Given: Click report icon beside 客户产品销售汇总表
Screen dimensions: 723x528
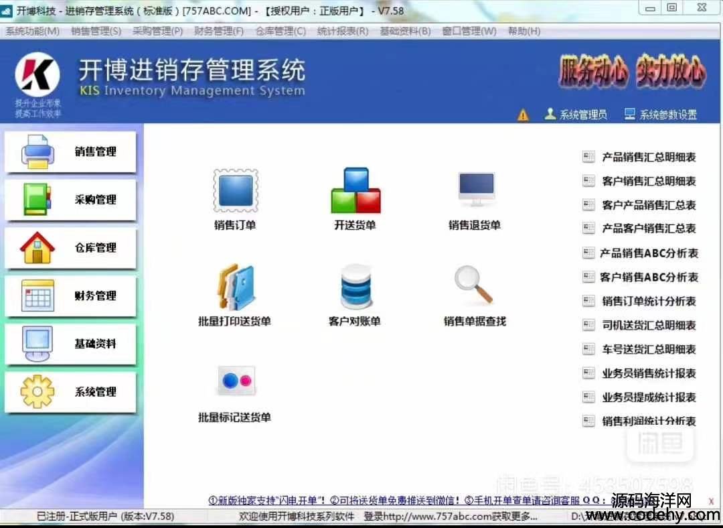Looking at the screenshot, I should (x=588, y=205).
